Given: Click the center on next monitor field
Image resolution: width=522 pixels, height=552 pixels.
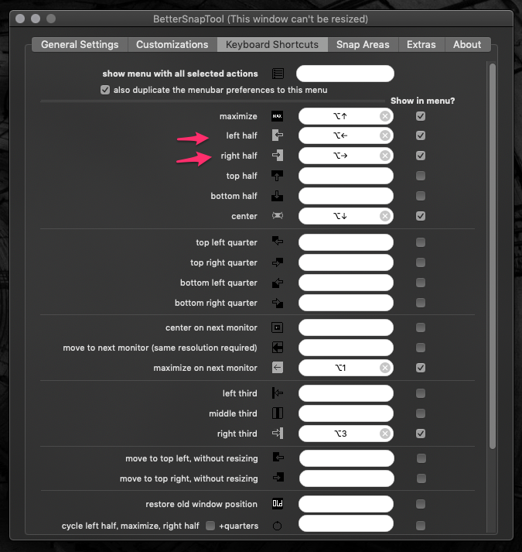Looking at the screenshot, I should [x=346, y=327].
